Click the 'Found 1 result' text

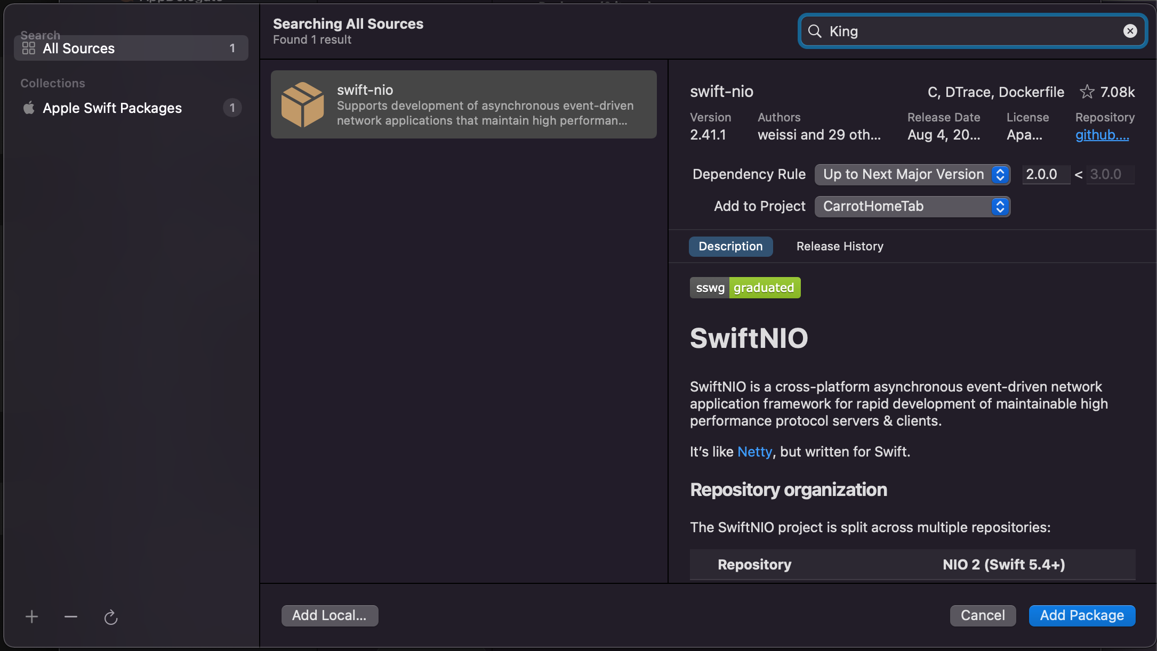pos(312,39)
